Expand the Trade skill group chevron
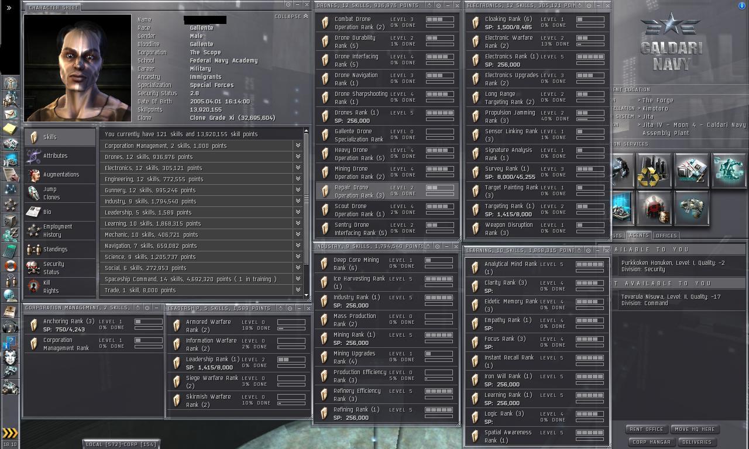 tap(298, 290)
